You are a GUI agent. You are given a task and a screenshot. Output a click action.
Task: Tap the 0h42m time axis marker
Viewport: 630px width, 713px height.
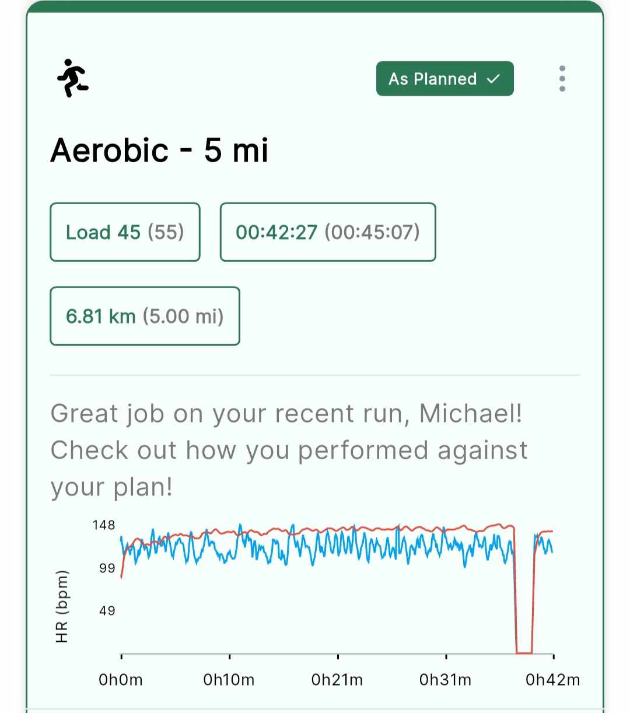point(553,680)
